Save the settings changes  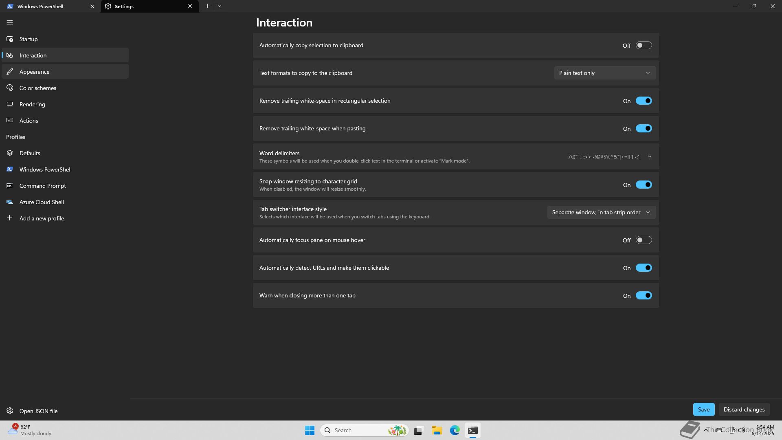tap(703, 410)
